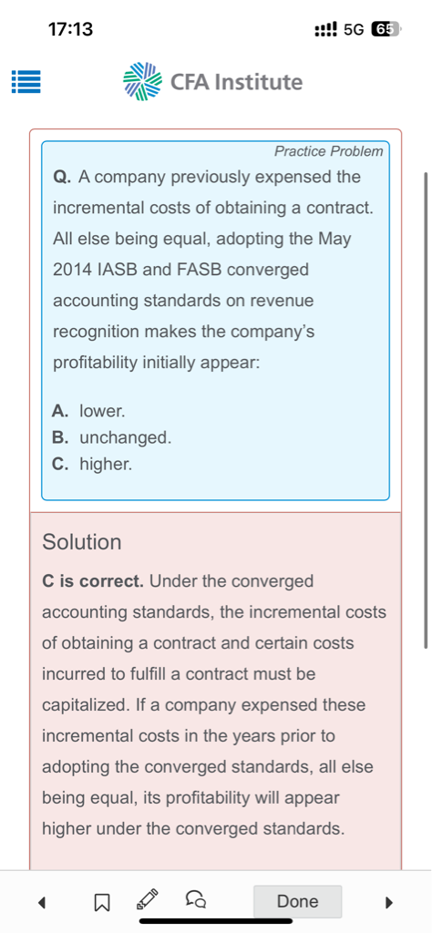Tap the Solution heading

click(x=82, y=542)
